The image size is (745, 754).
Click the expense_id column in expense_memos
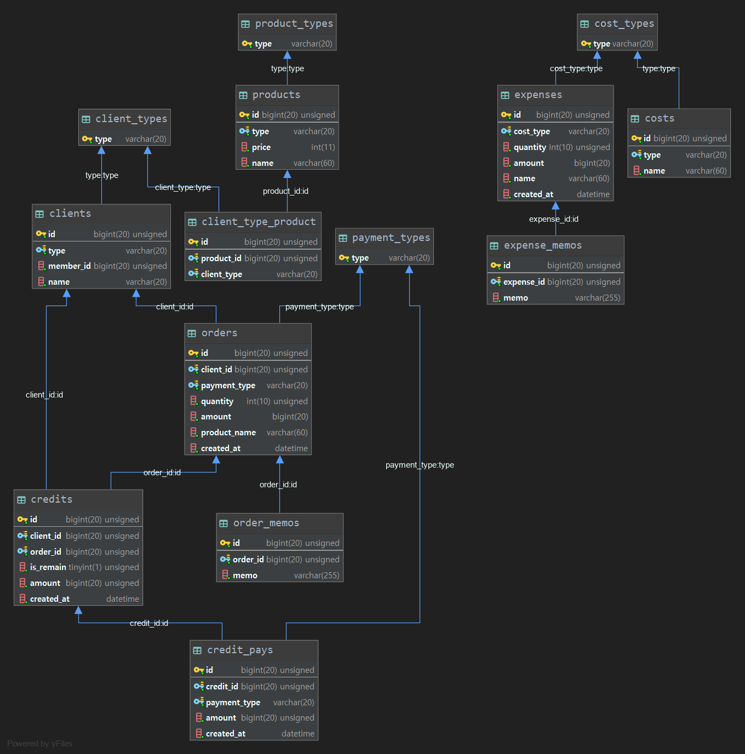click(x=555, y=282)
